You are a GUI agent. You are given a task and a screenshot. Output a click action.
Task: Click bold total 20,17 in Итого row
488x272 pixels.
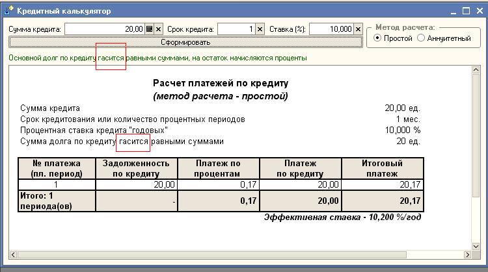382,201
